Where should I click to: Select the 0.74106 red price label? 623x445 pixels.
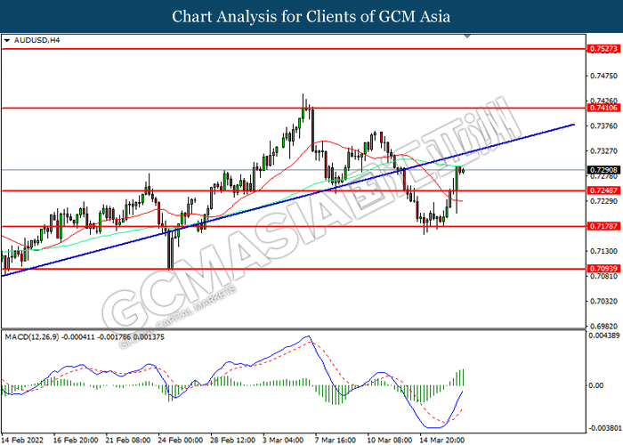603,108
